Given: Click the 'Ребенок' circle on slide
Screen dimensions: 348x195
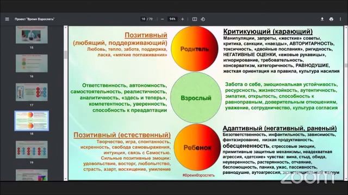Looking at the screenshot, I should point(197,147).
